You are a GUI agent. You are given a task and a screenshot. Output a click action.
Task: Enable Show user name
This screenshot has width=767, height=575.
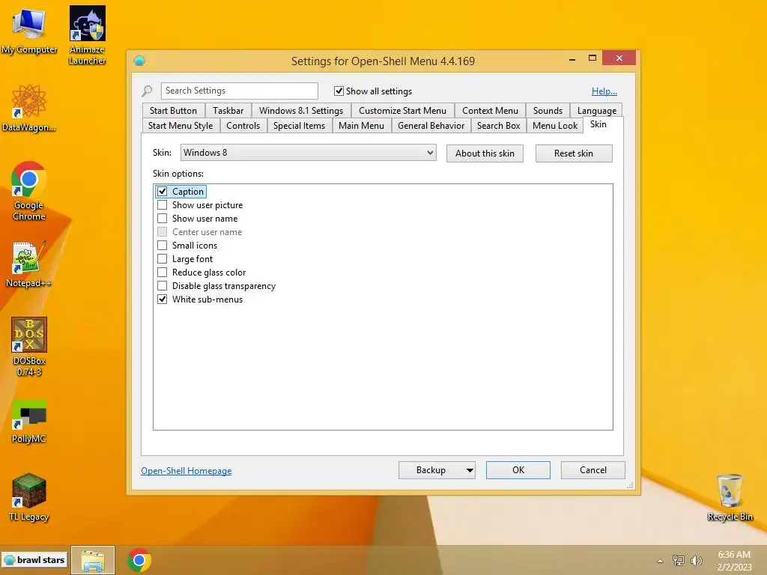click(163, 219)
